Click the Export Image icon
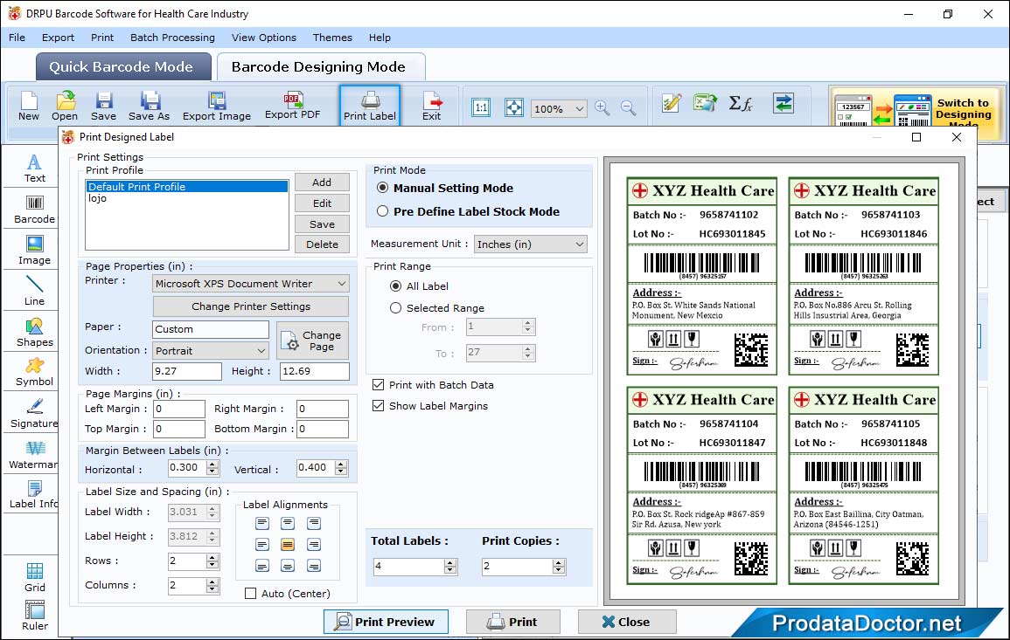Viewport: 1010px width, 640px height. click(217, 107)
